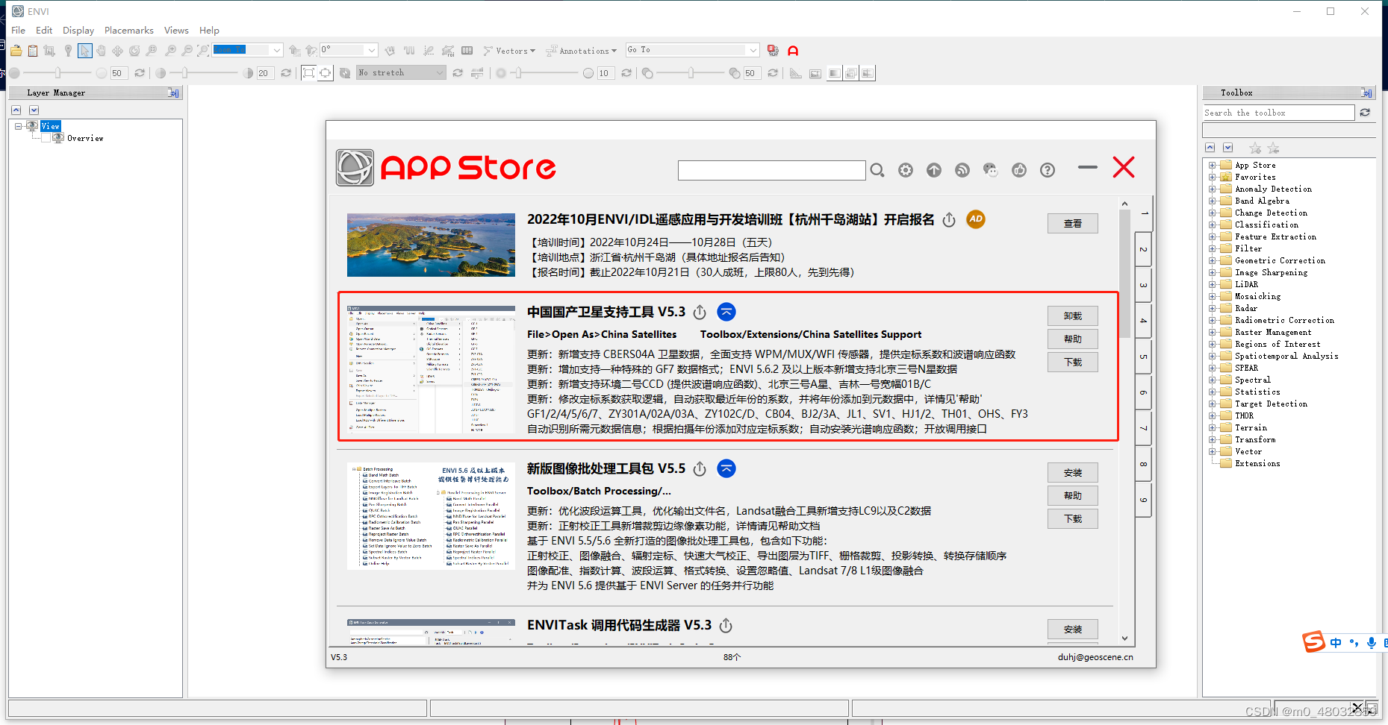Viewport: 1388px width, 725px height.
Task: Click the WeChat icon in App Store
Action: click(x=991, y=170)
